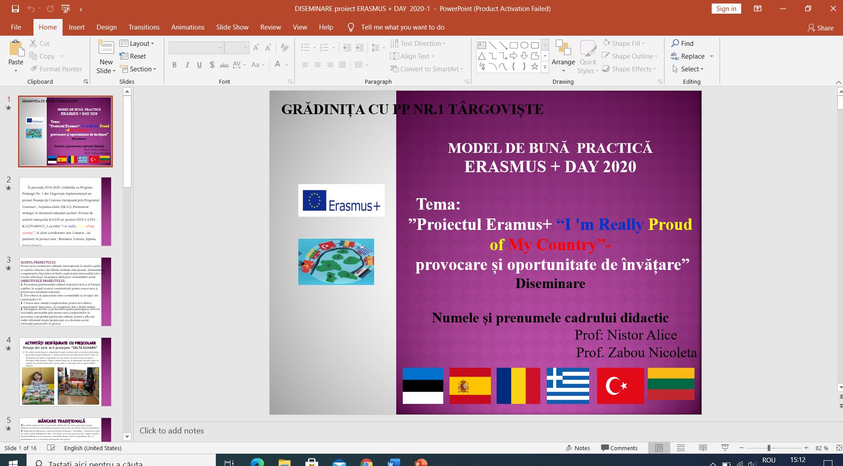843x466 pixels.
Task: Open Reading View from status bar
Action: (x=703, y=448)
